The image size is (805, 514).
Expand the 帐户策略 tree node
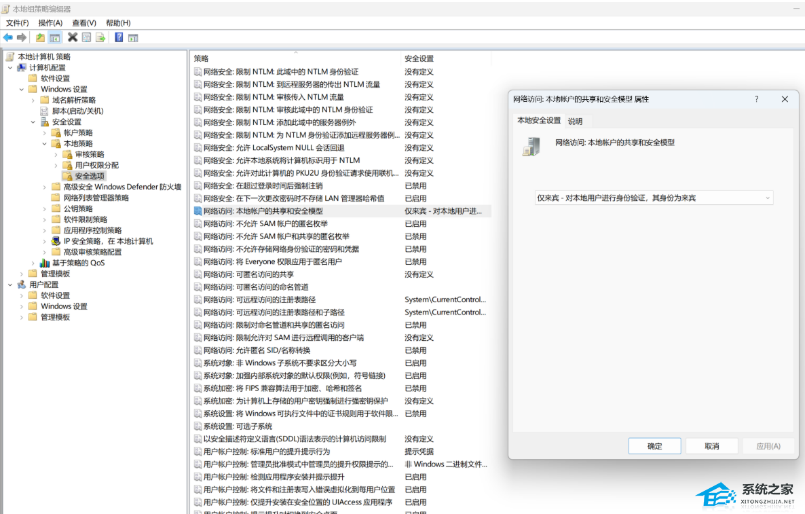45,133
